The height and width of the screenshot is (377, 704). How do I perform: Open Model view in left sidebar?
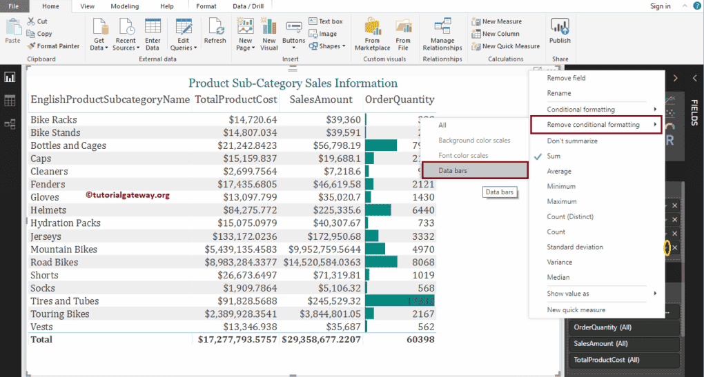click(10, 124)
